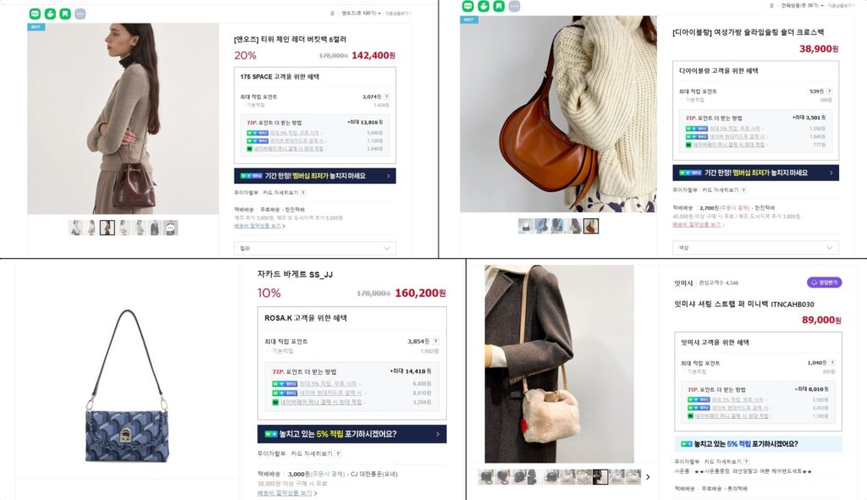
Task: Select the brown bag thumbnail under shoulder bag image
Action: [590, 226]
